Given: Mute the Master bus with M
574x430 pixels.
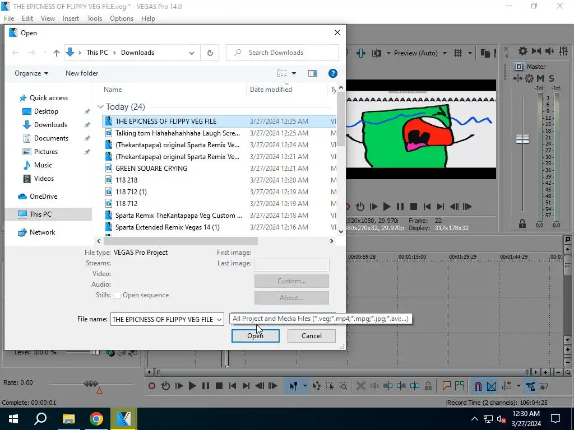Looking at the screenshot, I should click(540, 78).
